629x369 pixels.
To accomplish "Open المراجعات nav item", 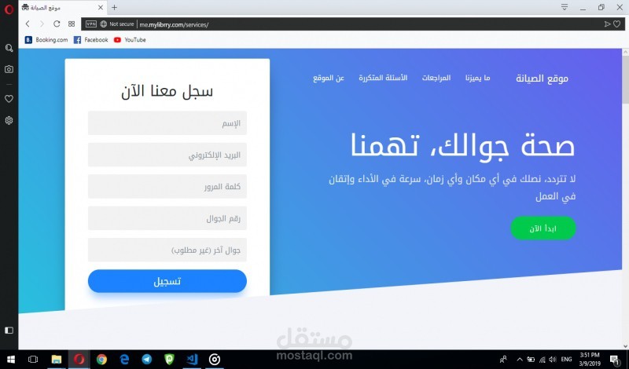I will pyautogui.click(x=436, y=78).
